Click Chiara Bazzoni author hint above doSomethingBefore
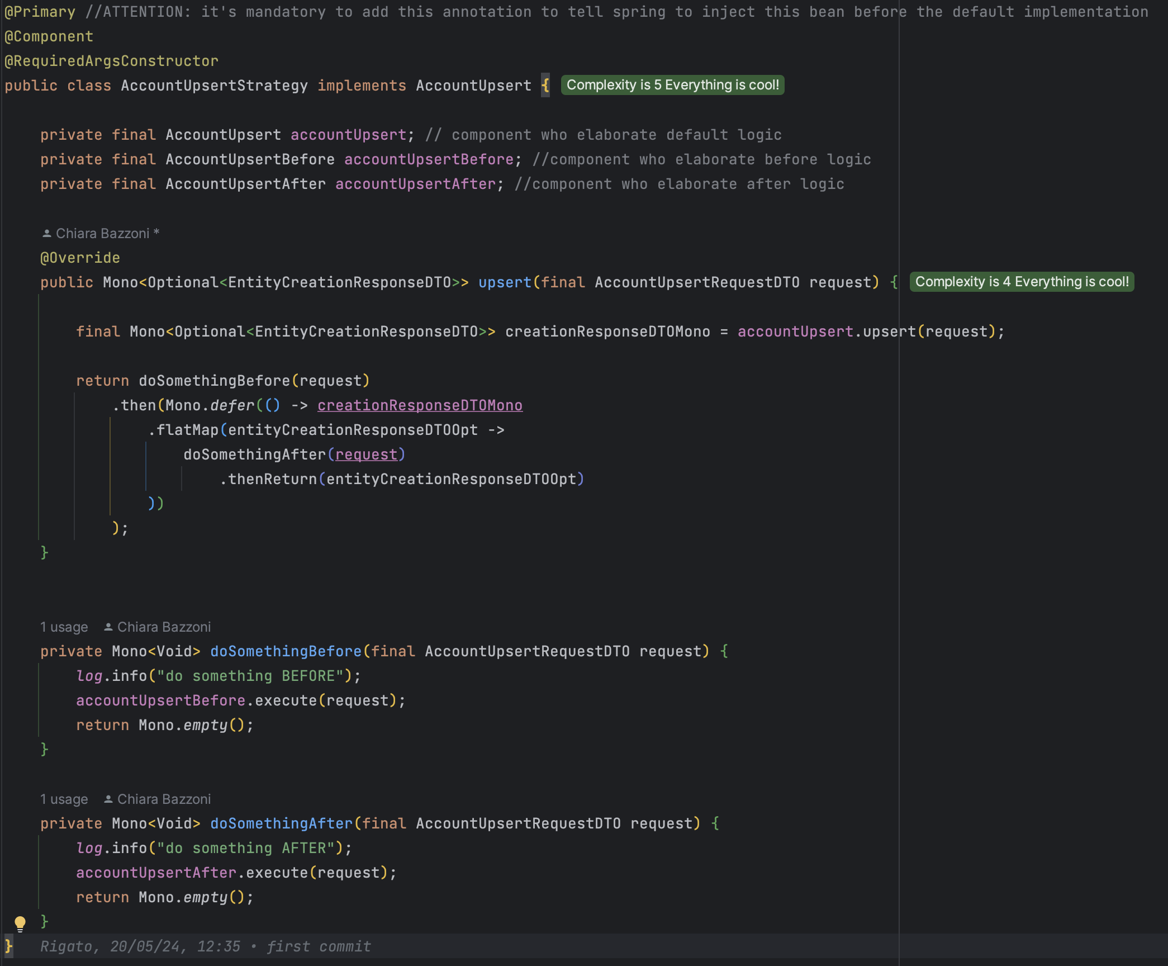 [158, 627]
